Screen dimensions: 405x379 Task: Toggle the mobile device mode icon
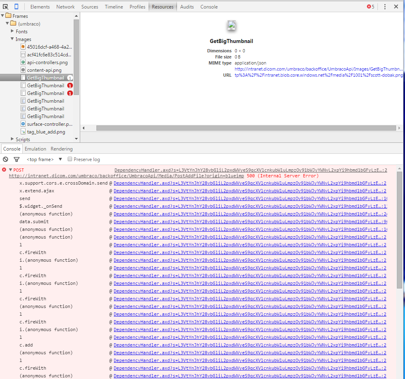pyautogui.click(x=16, y=7)
